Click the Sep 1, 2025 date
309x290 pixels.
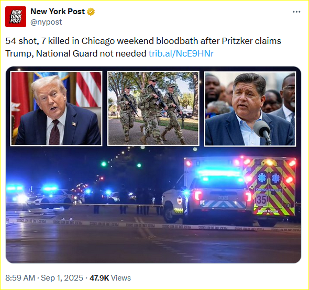pos(62,278)
